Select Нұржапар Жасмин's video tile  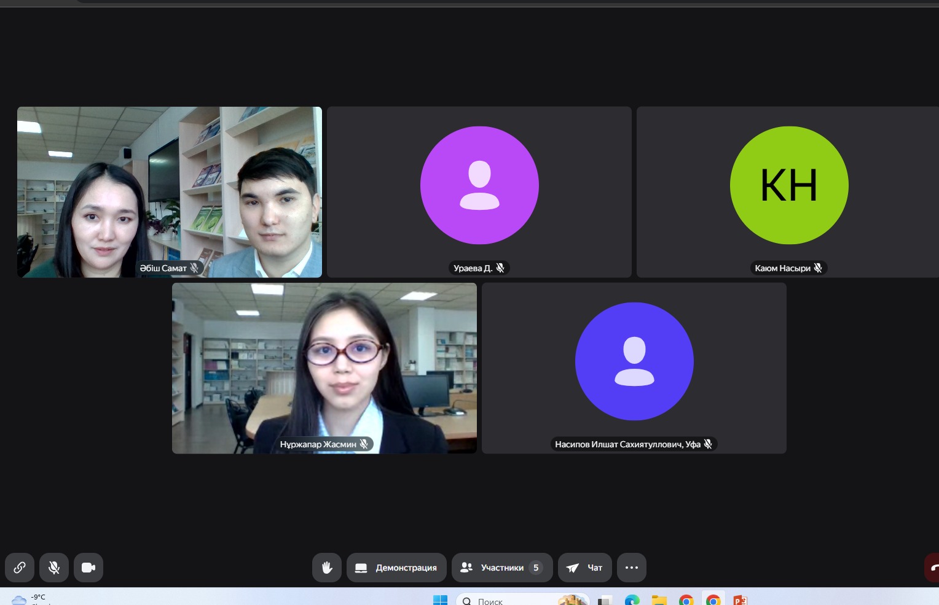(x=324, y=368)
